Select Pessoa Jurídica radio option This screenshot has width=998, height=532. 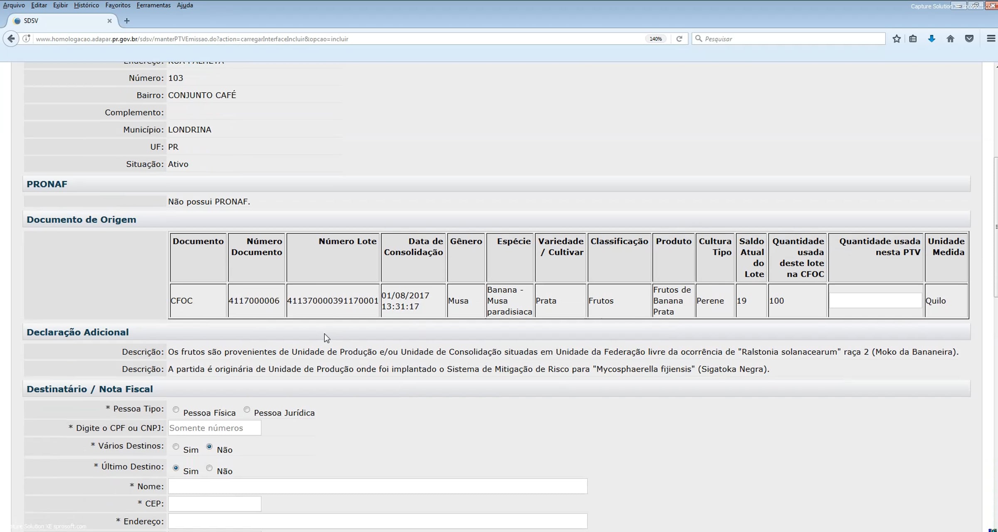tap(247, 410)
